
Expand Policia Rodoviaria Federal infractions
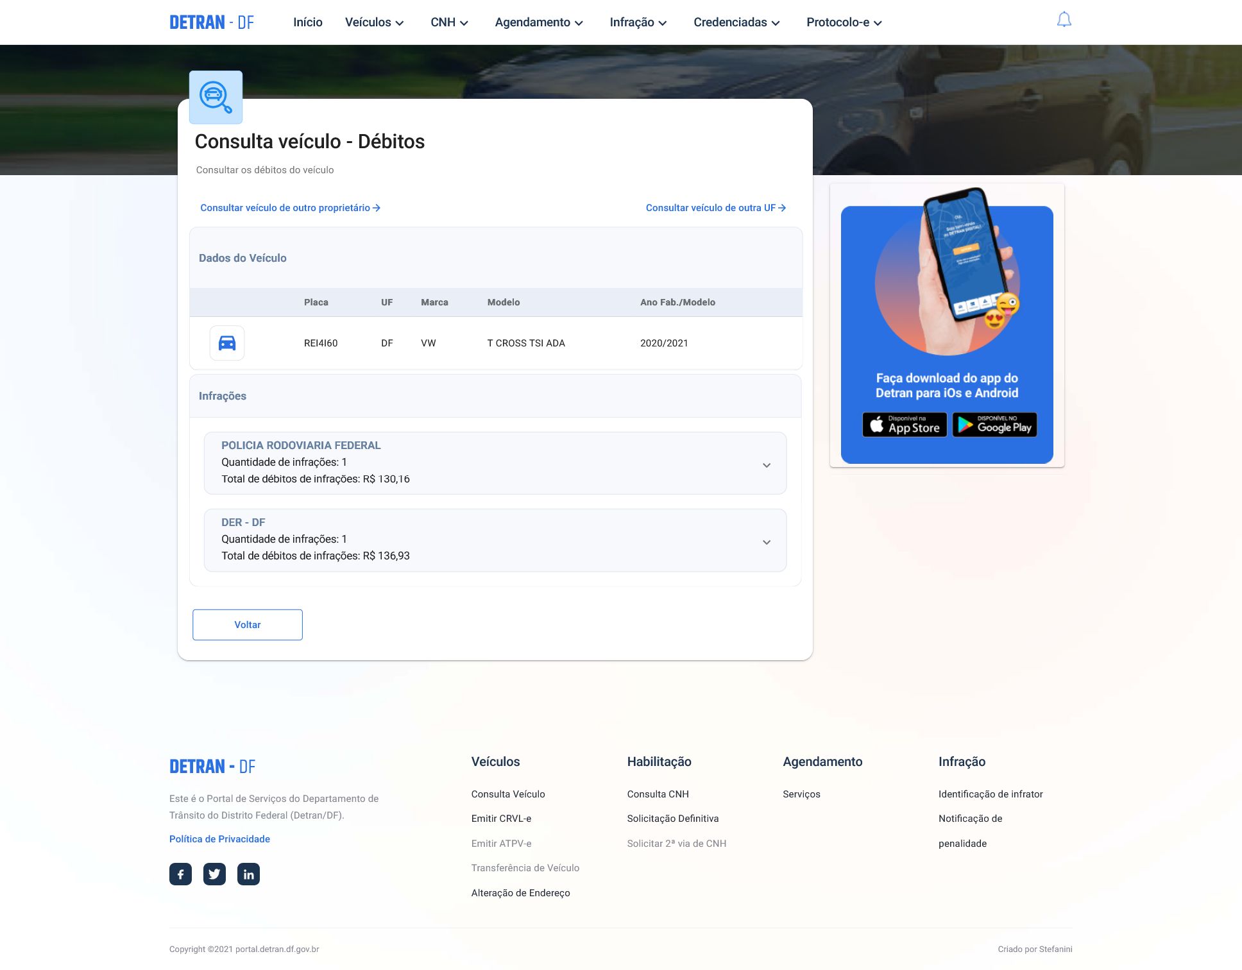pos(766,465)
